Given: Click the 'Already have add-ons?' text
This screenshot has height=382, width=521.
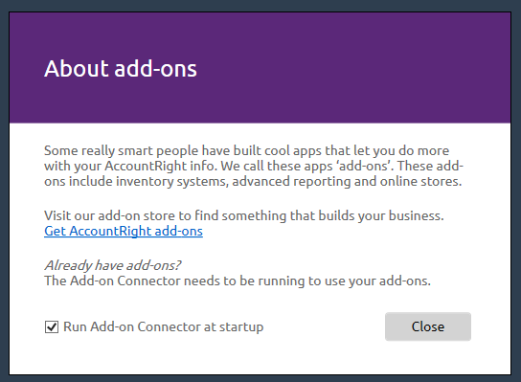Looking at the screenshot, I should click(x=113, y=265).
